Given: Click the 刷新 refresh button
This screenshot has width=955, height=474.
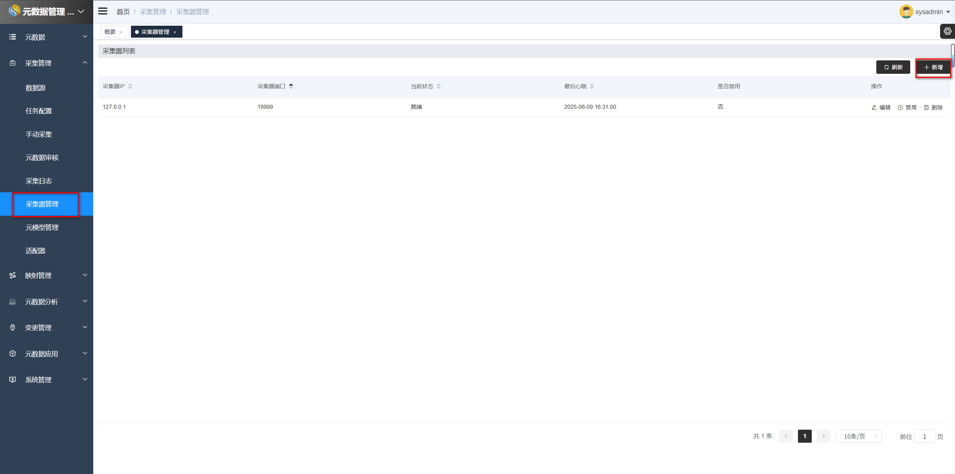Looking at the screenshot, I should [x=893, y=67].
